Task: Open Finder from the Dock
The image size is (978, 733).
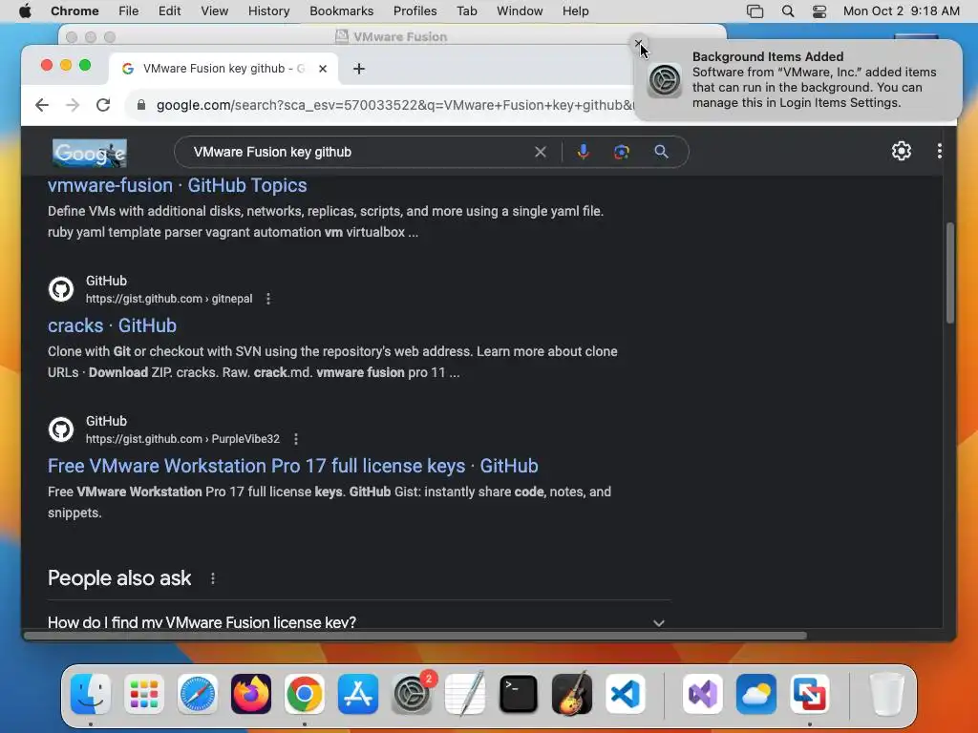Action: [x=91, y=694]
